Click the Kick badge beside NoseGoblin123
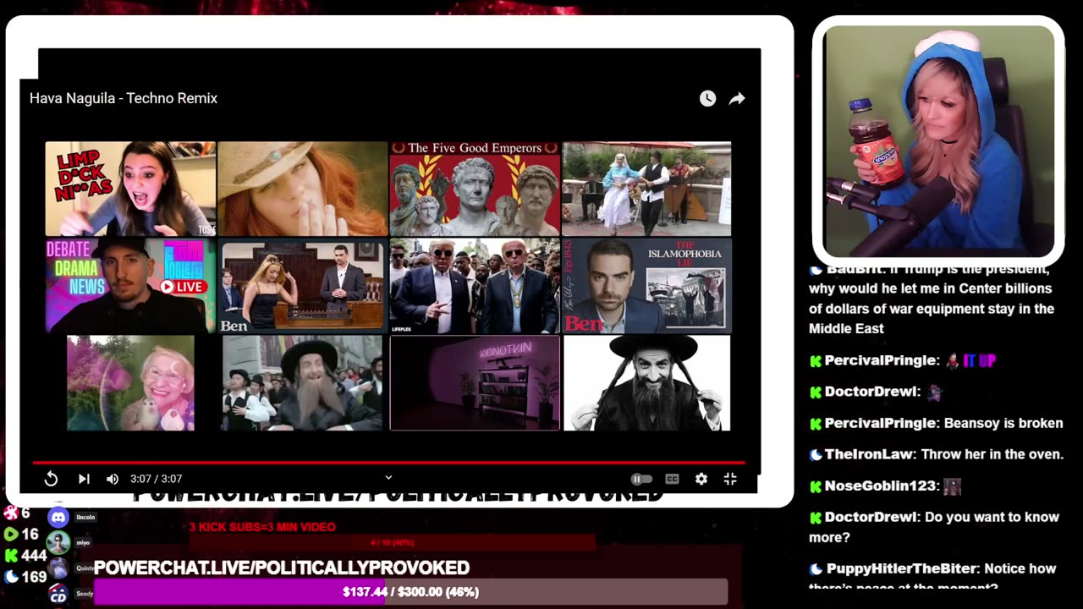This screenshot has width=1083, height=609. click(x=816, y=486)
